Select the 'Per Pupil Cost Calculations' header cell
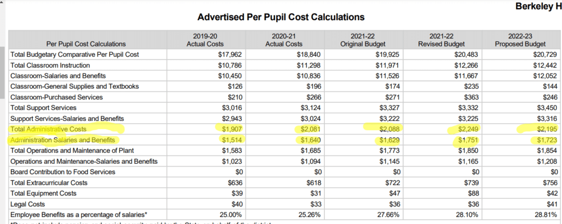The height and width of the screenshot is (224, 562). [x=86, y=44]
